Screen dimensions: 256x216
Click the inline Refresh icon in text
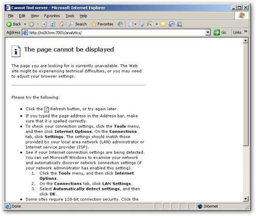47,109
